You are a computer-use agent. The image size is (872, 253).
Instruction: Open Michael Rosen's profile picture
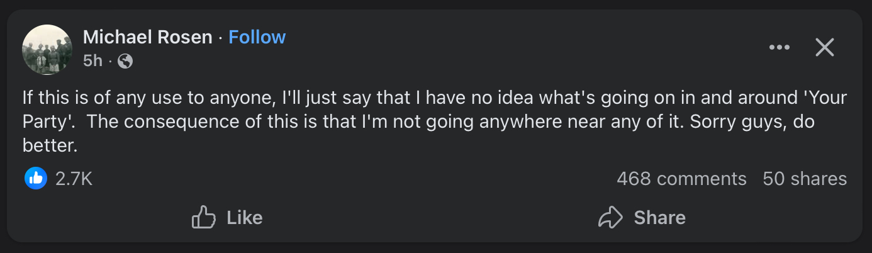[47, 50]
